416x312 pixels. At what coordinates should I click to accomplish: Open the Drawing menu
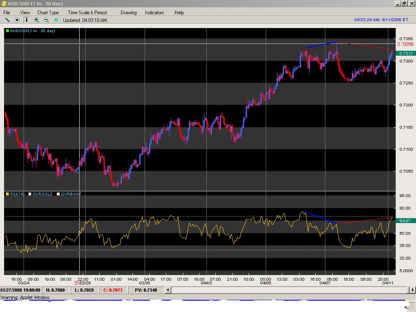[x=128, y=13]
